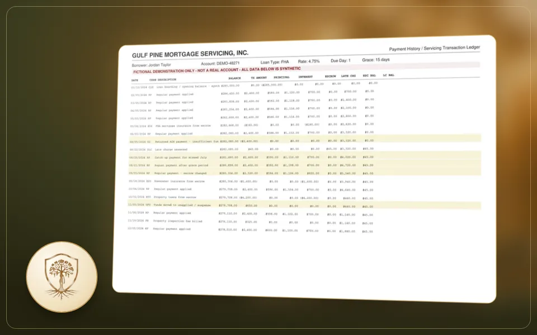537x335 pixels.
Task: Click the 'Account: DEMO-48271' field
Action: (x=220, y=63)
